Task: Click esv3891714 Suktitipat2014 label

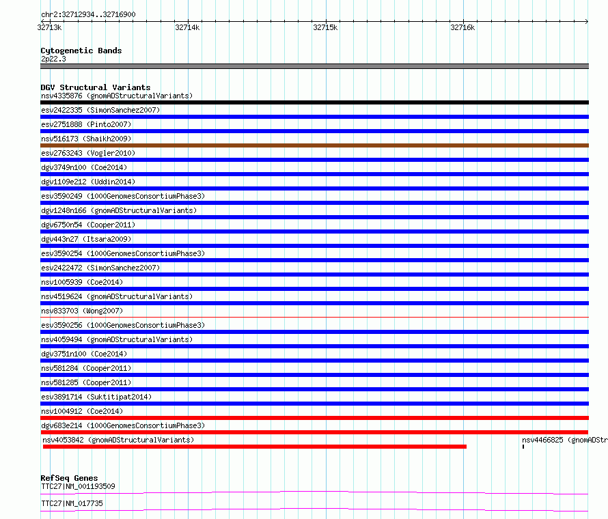Action: 96,397
